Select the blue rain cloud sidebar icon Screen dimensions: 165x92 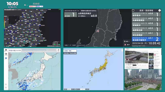(6, 58)
